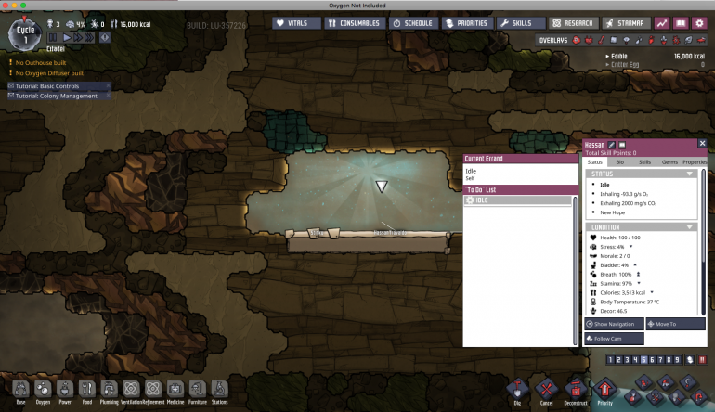Image resolution: width=715 pixels, height=412 pixels.
Task: Select the sickle Harvest tool
Action: pyautogui.click(x=688, y=382)
